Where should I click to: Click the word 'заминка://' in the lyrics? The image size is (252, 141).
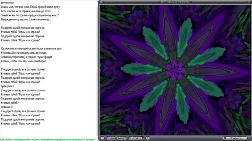point(7,107)
